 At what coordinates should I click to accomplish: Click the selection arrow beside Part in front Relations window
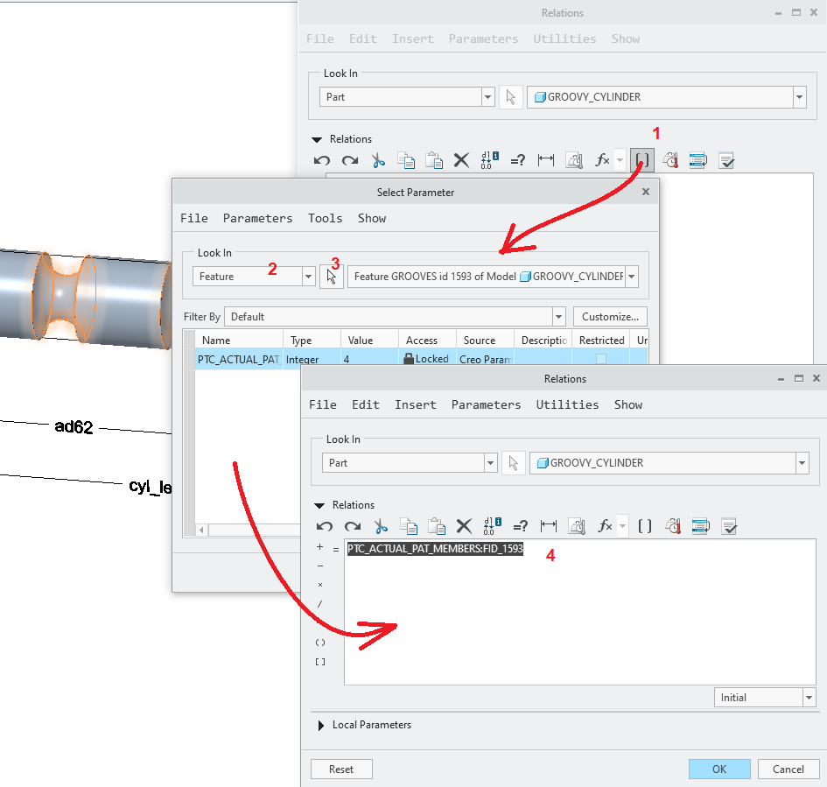(513, 463)
